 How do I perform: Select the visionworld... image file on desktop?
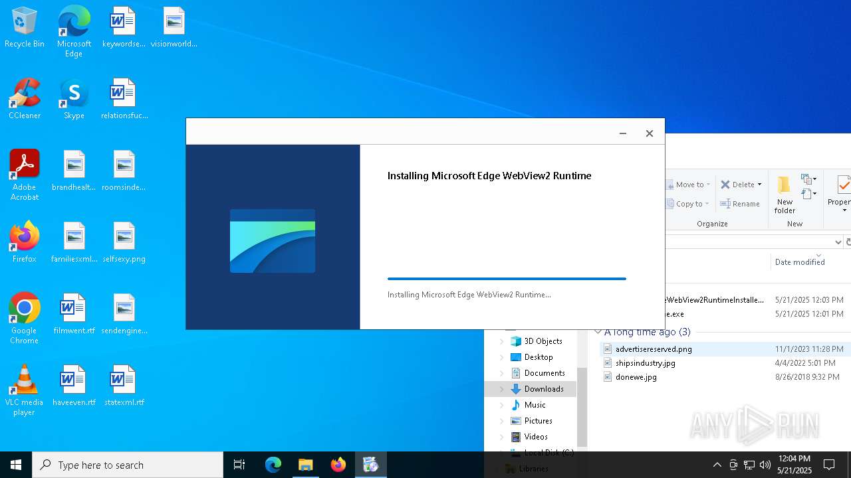pyautogui.click(x=174, y=27)
